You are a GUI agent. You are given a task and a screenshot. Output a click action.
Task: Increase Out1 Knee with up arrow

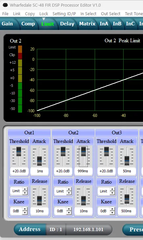coord(25,209)
